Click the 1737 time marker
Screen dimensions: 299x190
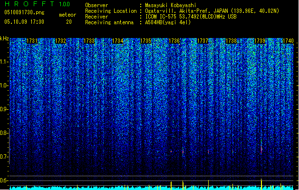coord(203,41)
